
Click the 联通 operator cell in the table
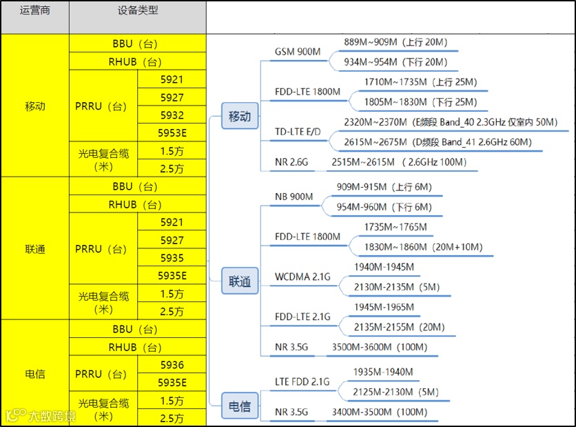pos(35,248)
